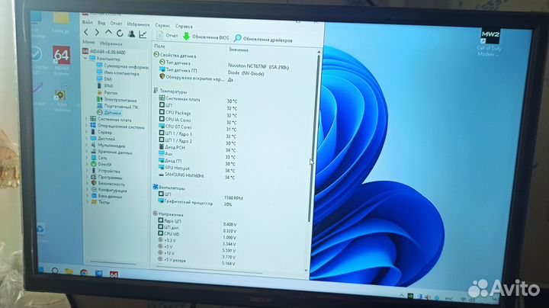This screenshot has width=549, height=308.
Task: Open AIDA64 Extreme desktop shortcut icon
Action: pos(62,56)
